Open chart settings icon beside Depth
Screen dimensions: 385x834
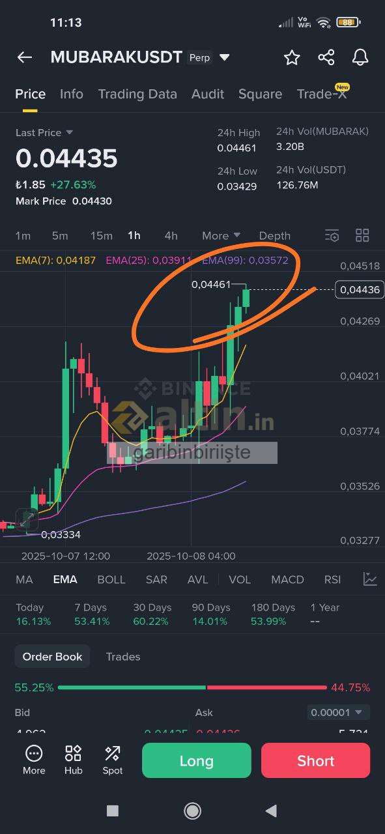(332, 235)
